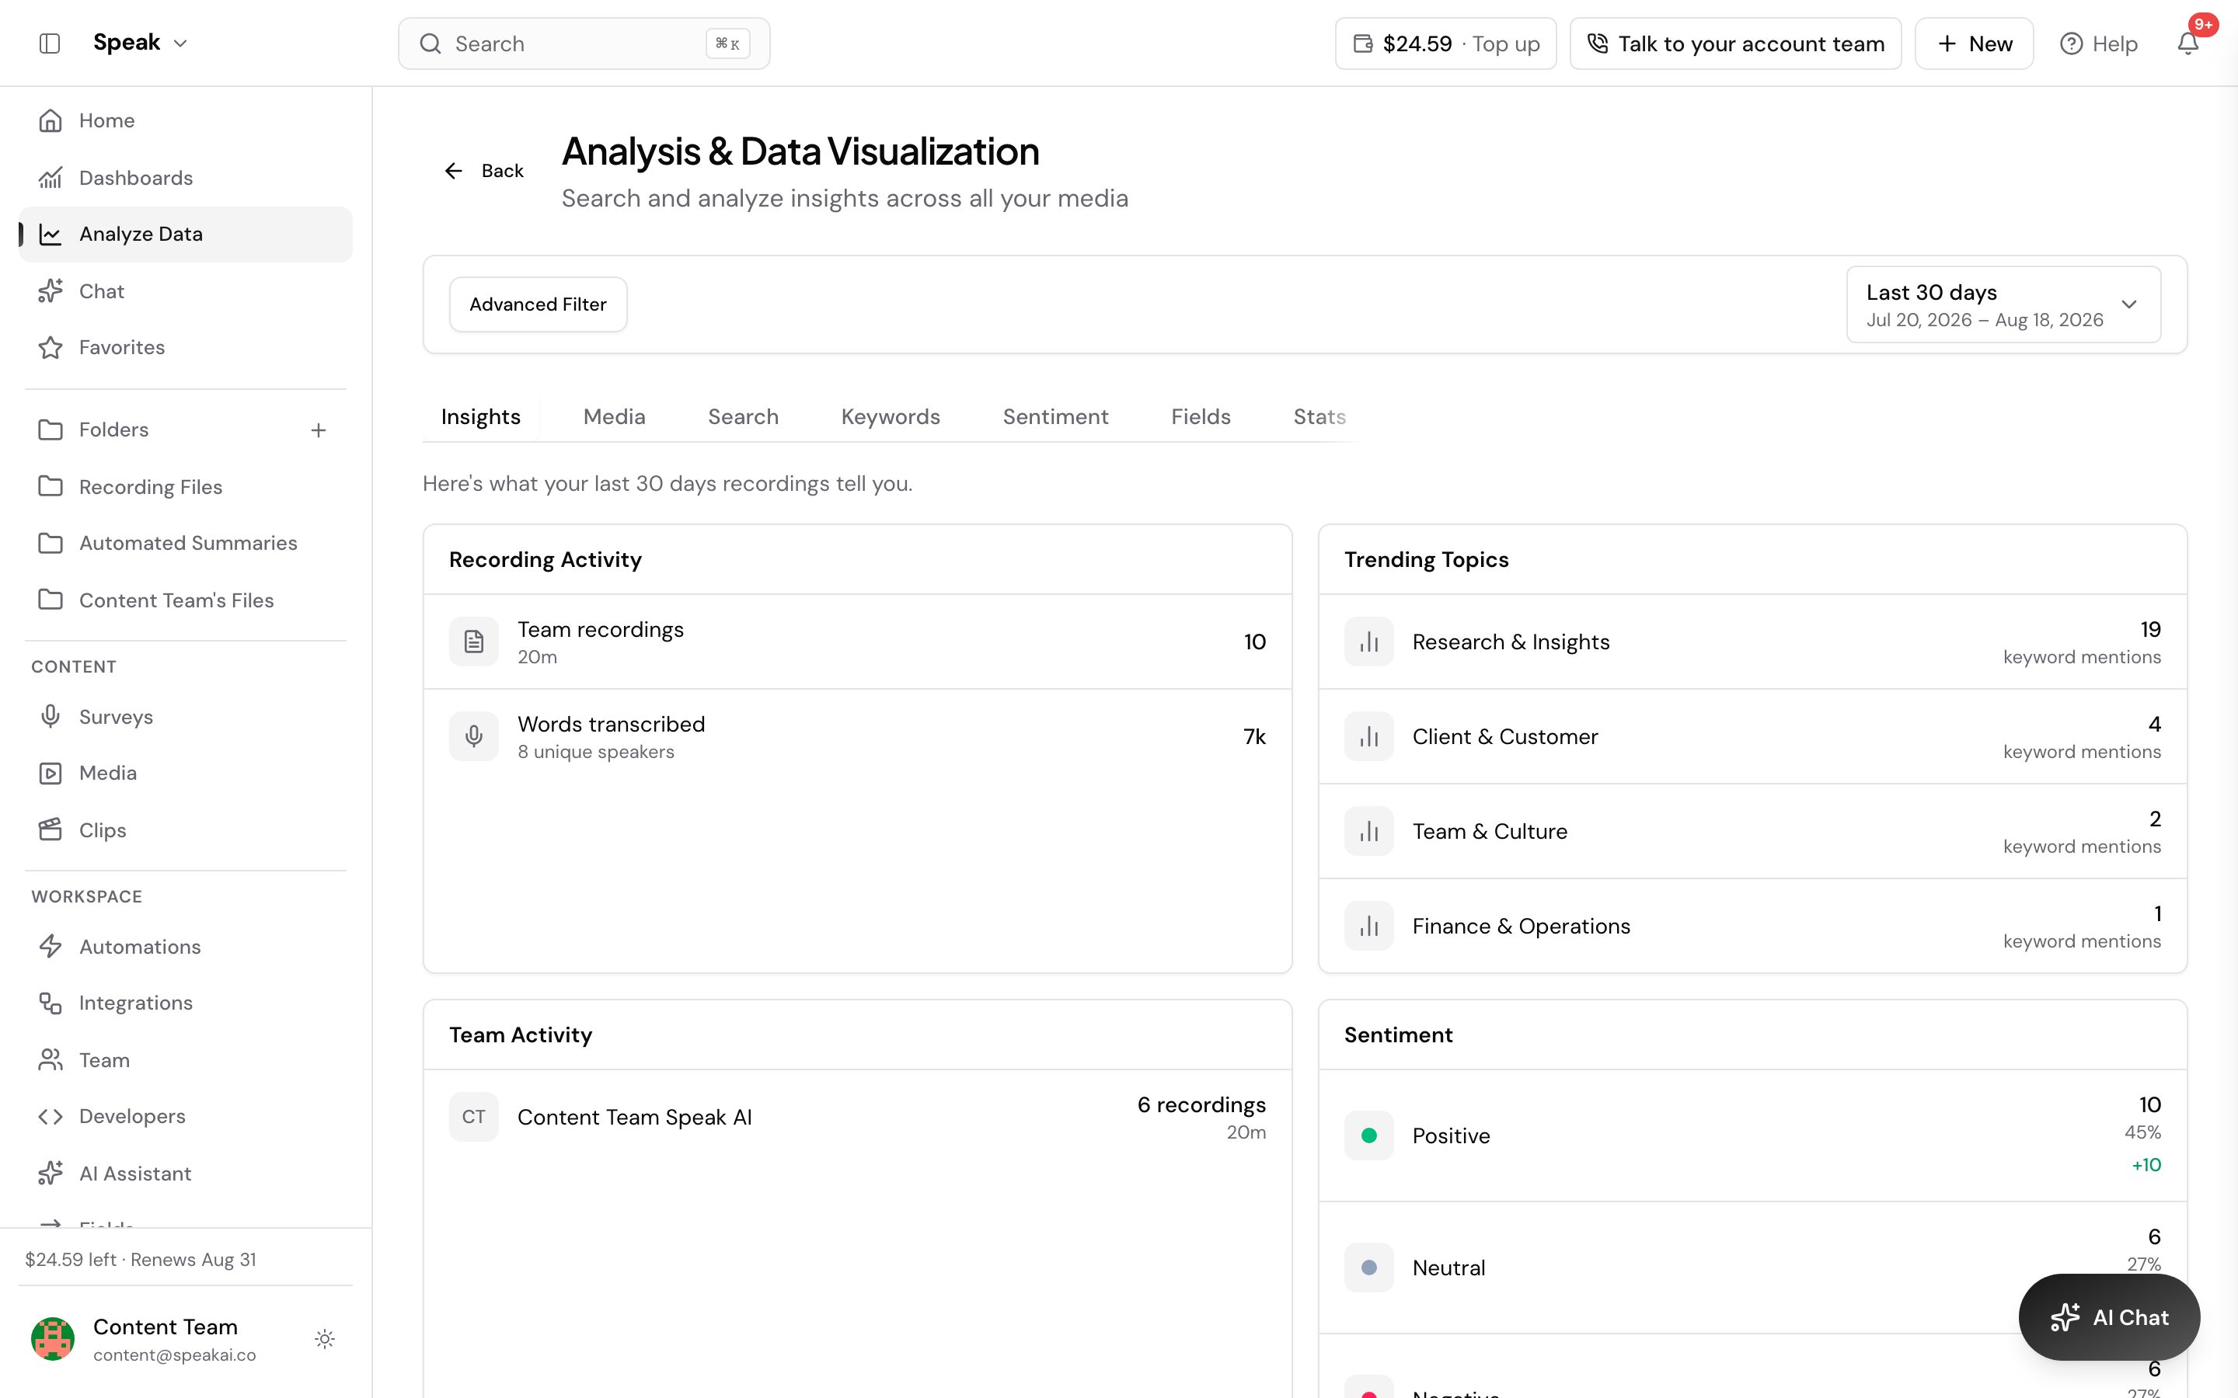Viewport: 2238px width, 1398px height.
Task: Open the $24.59 Top up button
Action: click(1445, 43)
